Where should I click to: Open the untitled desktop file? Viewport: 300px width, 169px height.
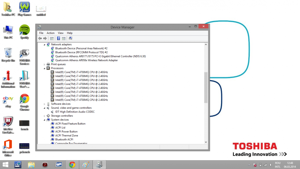tap(41, 11)
